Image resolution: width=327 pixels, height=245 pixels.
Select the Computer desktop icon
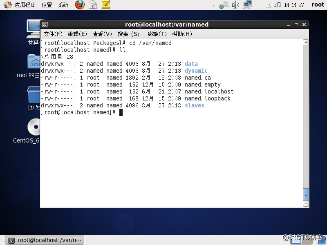click(34, 32)
